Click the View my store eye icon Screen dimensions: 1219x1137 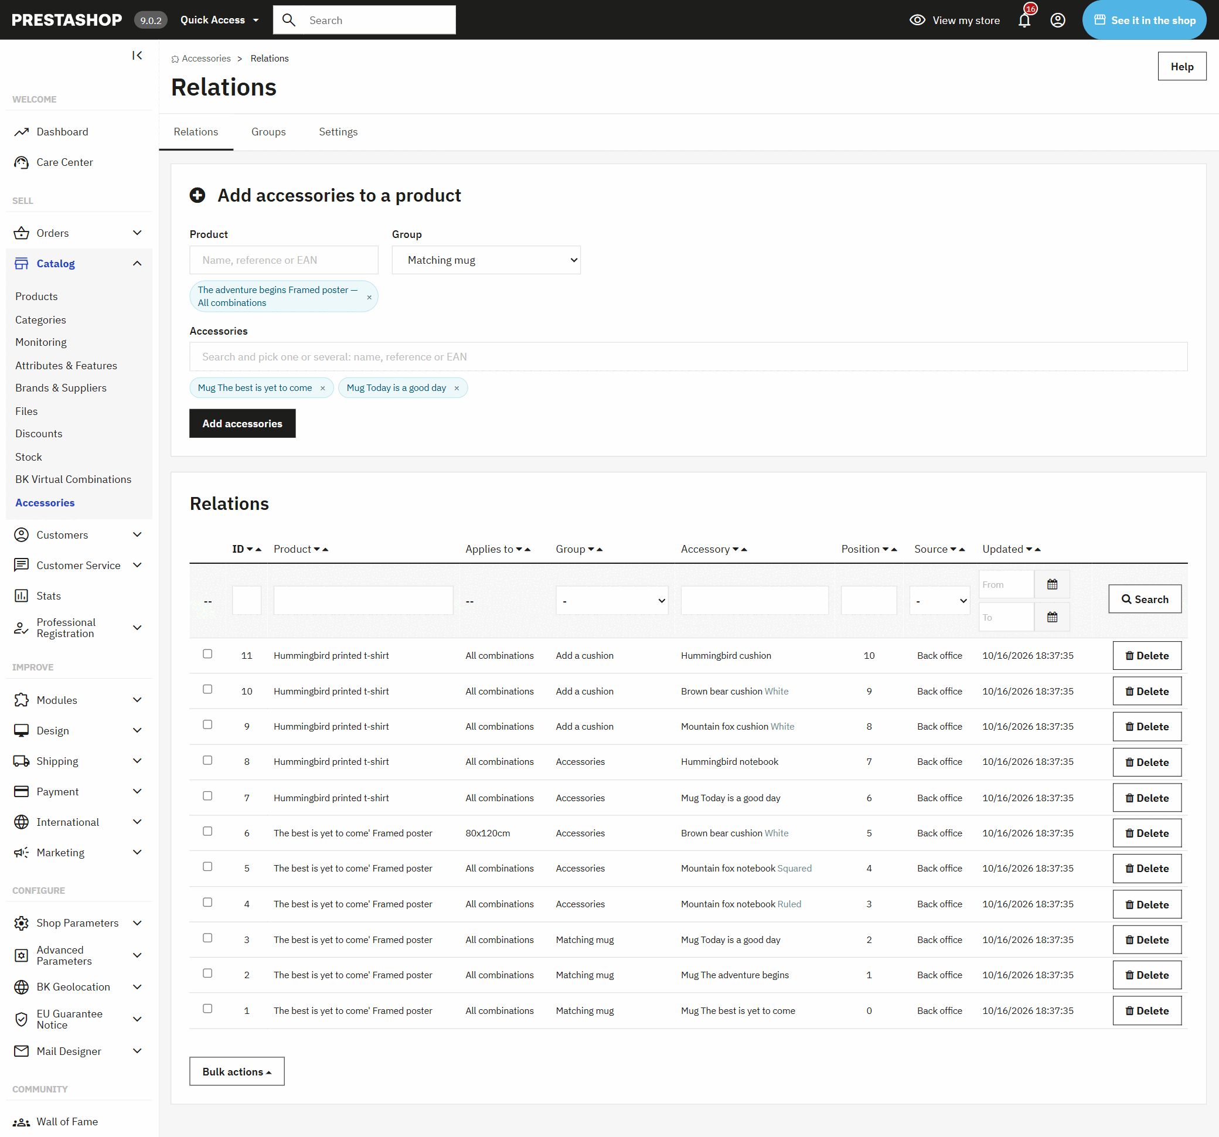point(917,21)
